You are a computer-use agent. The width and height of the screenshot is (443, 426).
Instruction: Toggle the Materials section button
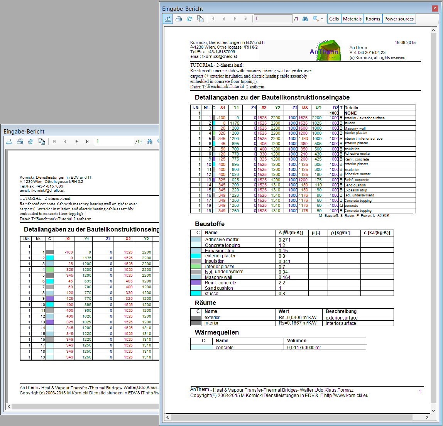coord(352,19)
